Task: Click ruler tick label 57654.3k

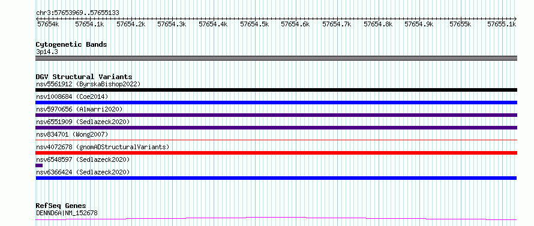Action: click(172, 24)
